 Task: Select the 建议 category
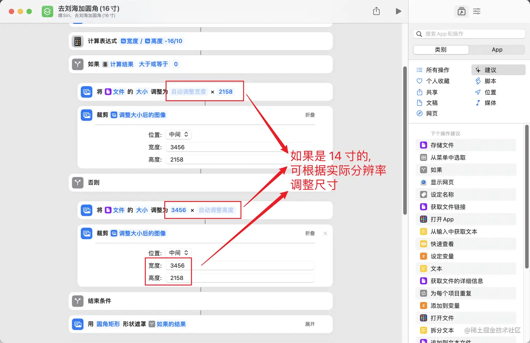coord(498,70)
